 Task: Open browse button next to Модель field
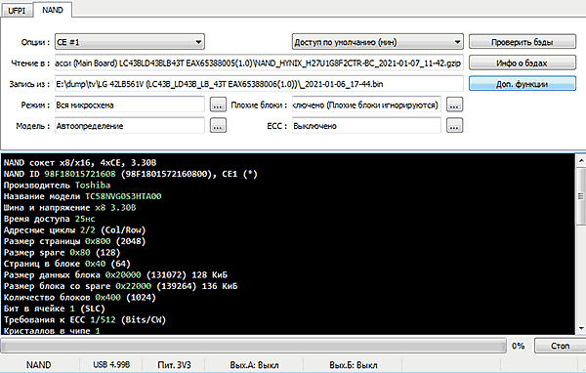pyautogui.click(x=218, y=126)
